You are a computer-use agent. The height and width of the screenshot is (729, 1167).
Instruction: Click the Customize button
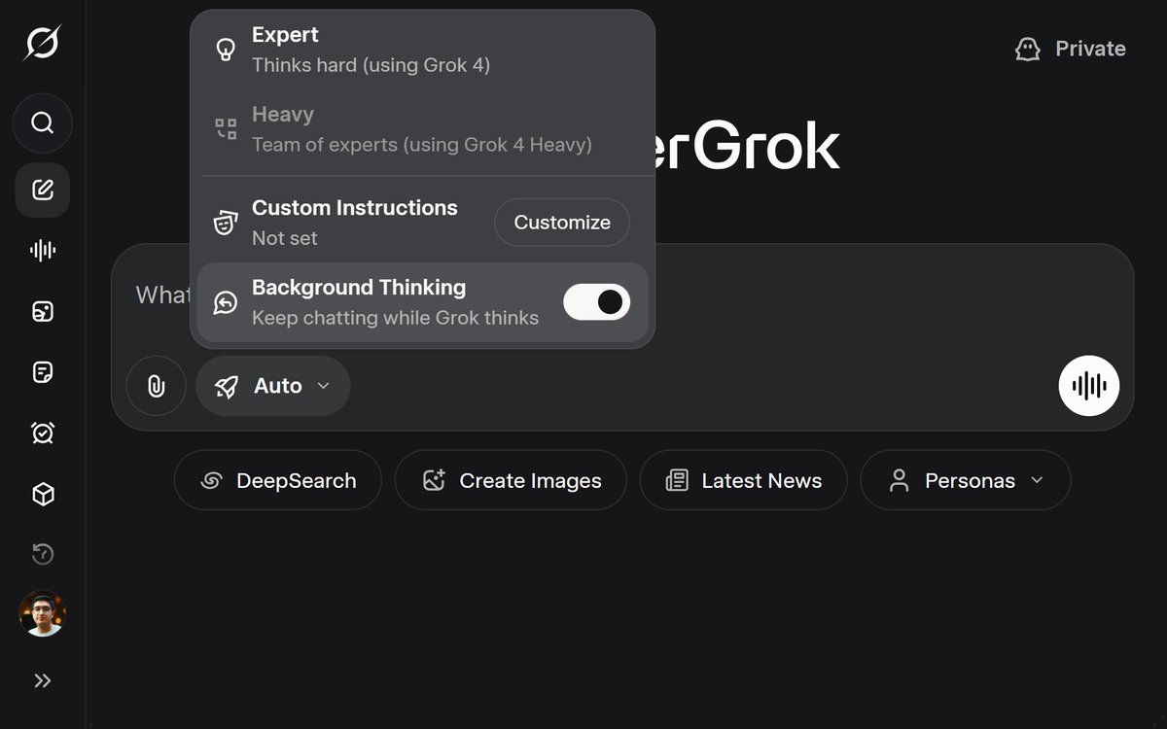click(x=562, y=223)
